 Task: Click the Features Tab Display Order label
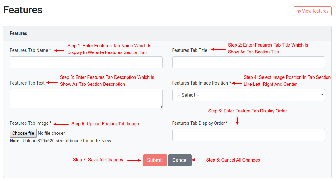click(x=200, y=123)
